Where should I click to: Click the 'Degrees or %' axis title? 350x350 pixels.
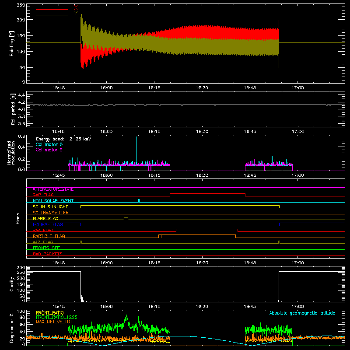click(12, 328)
